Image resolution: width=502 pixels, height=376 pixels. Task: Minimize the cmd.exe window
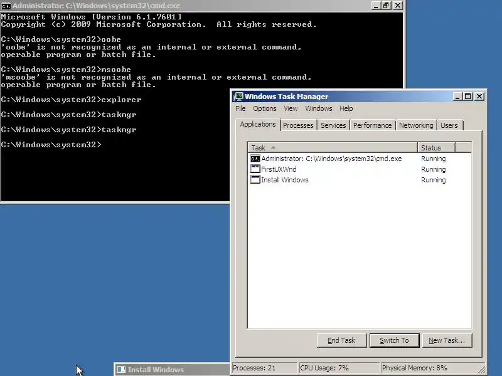pyautogui.click(x=375, y=6)
